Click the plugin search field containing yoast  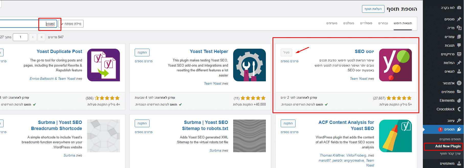(28, 24)
